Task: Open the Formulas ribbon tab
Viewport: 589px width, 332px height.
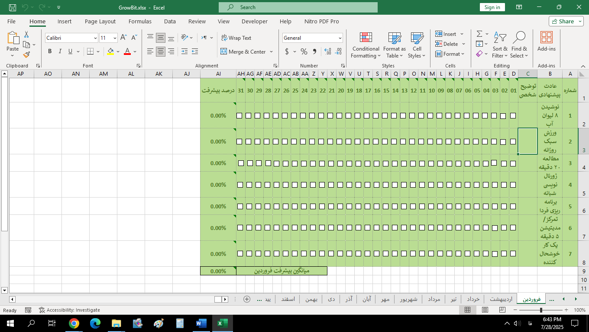Action: 140,21
